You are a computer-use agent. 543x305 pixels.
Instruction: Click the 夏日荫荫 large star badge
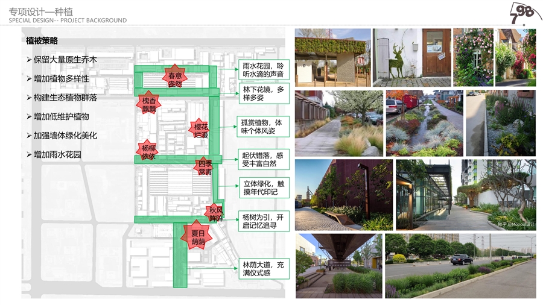click(198, 237)
